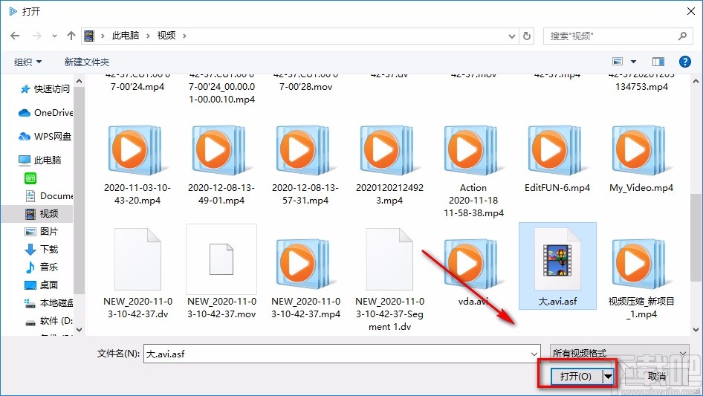The height and width of the screenshot is (396, 703).
Task: Click the 视频 breadcrumb in the address bar
Action: pos(166,36)
